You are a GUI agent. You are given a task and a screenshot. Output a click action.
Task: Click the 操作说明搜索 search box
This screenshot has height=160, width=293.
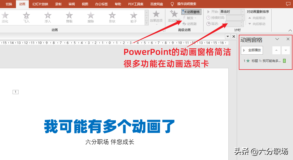tap(187, 4)
